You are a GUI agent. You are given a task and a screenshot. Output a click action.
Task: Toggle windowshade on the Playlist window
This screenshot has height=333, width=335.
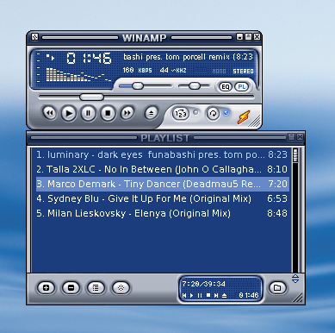tap(291, 137)
